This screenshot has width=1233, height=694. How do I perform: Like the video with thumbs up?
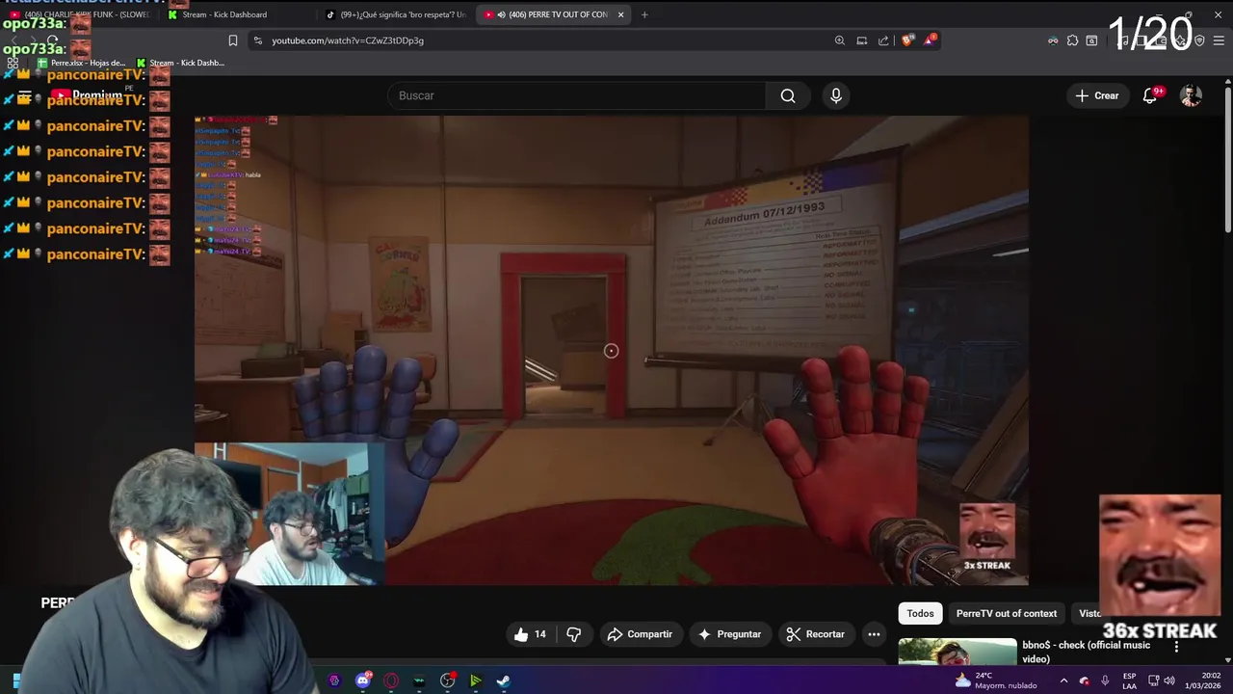531,634
